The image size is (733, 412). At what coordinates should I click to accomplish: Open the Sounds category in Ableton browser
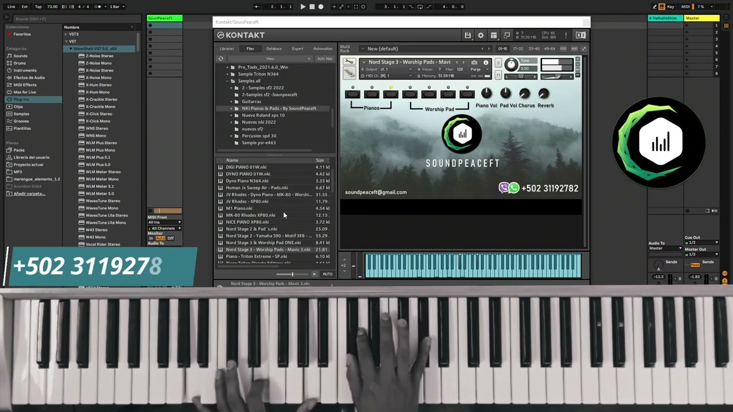(20, 56)
